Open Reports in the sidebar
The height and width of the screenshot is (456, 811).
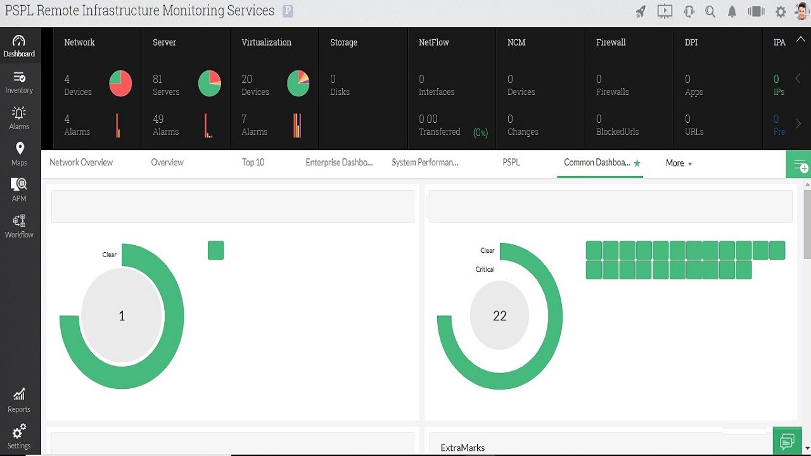[19, 401]
